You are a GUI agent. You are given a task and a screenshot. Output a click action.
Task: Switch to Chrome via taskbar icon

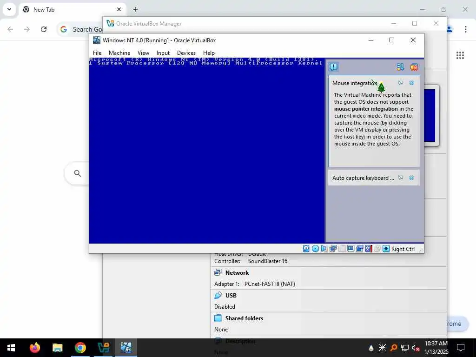click(x=80, y=348)
